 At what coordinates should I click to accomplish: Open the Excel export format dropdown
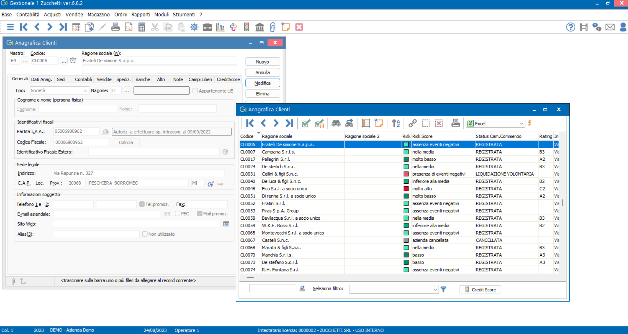coord(521,123)
